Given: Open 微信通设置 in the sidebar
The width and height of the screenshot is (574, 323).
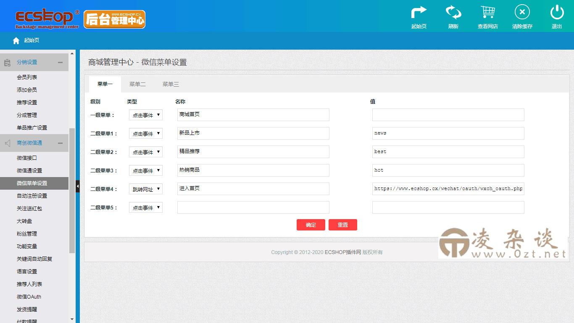Looking at the screenshot, I should click(x=29, y=171).
